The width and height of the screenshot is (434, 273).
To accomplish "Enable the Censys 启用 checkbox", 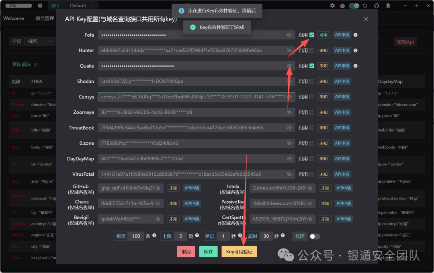I will (312, 97).
